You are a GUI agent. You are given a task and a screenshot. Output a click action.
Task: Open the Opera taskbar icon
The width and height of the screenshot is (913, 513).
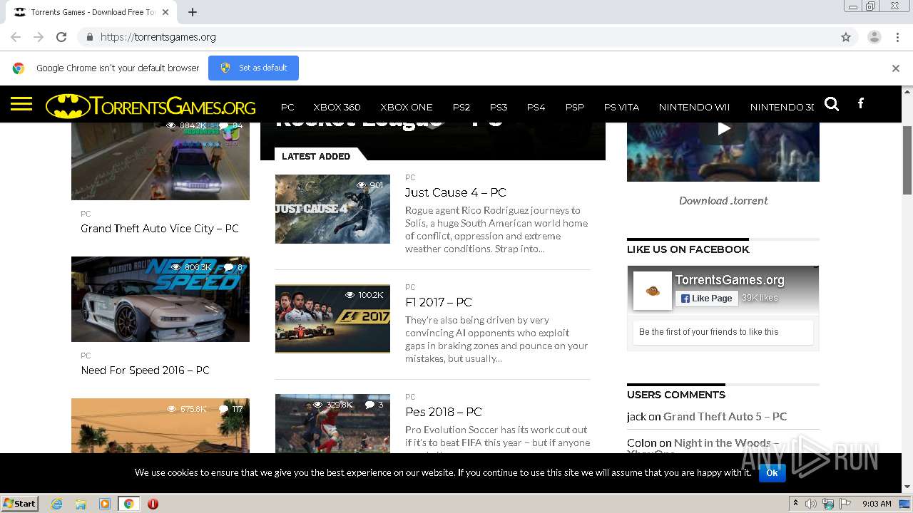tap(153, 504)
